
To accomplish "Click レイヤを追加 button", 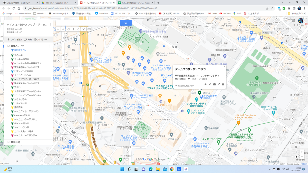I will [15, 40].
